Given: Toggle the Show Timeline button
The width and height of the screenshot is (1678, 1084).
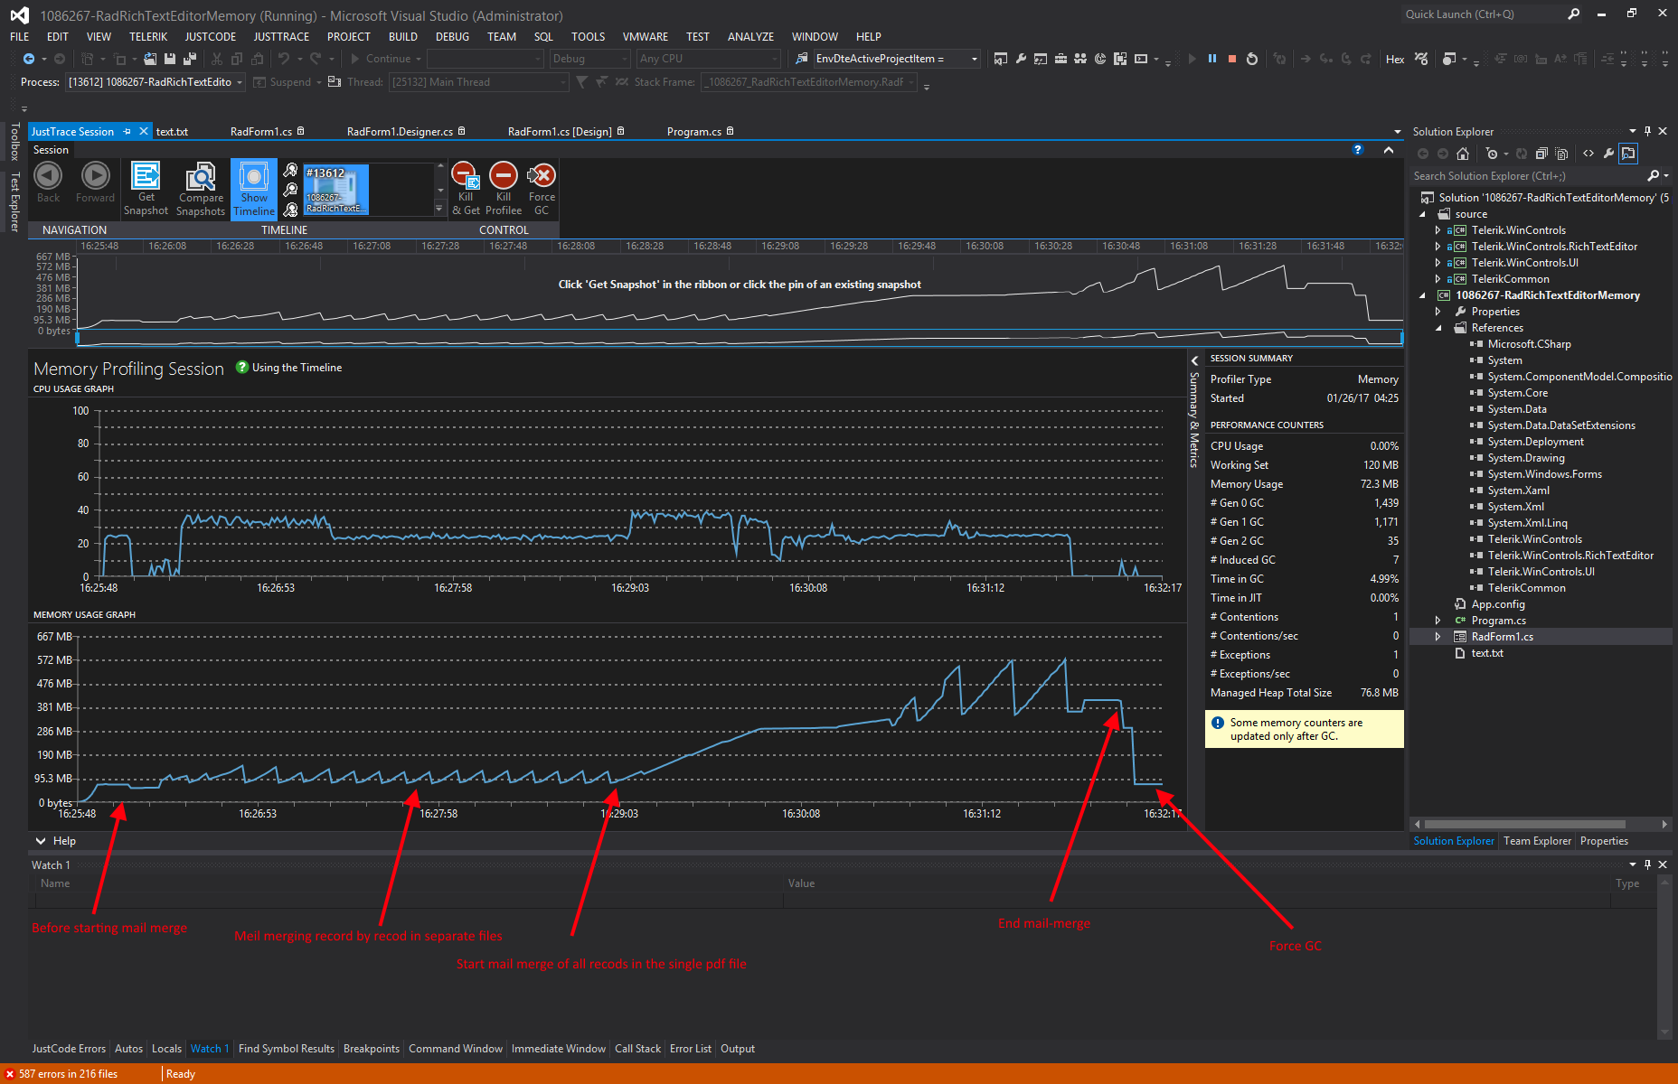Looking at the screenshot, I should tap(254, 188).
